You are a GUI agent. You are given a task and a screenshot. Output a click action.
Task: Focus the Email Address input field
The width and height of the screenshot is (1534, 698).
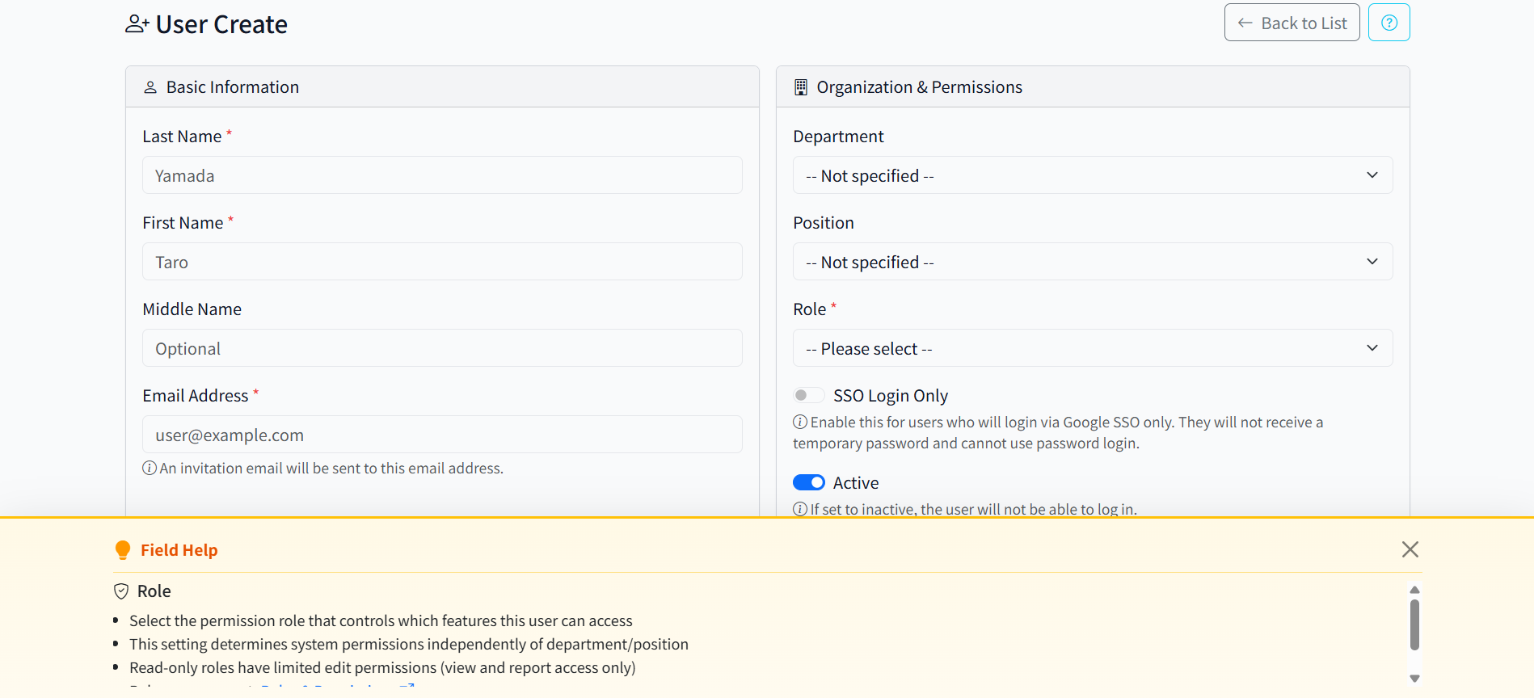pyautogui.click(x=442, y=435)
